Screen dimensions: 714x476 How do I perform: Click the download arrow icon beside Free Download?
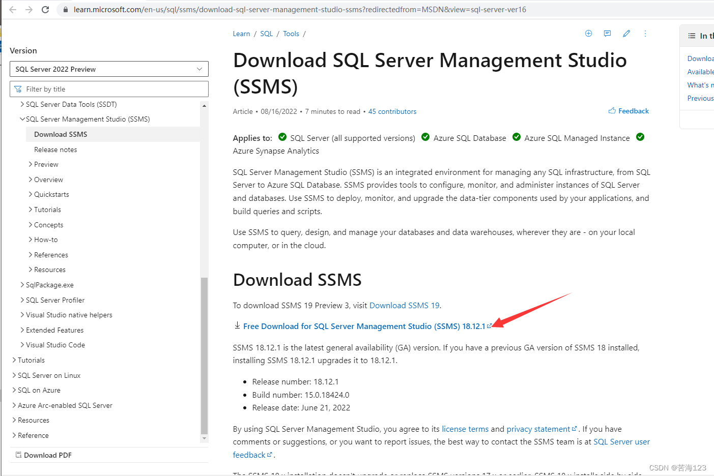pyautogui.click(x=237, y=325)
